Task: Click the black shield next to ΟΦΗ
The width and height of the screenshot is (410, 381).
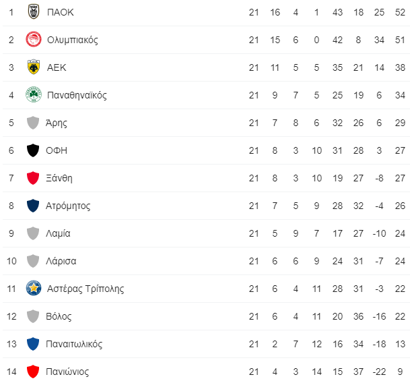Action: point(33,150)
